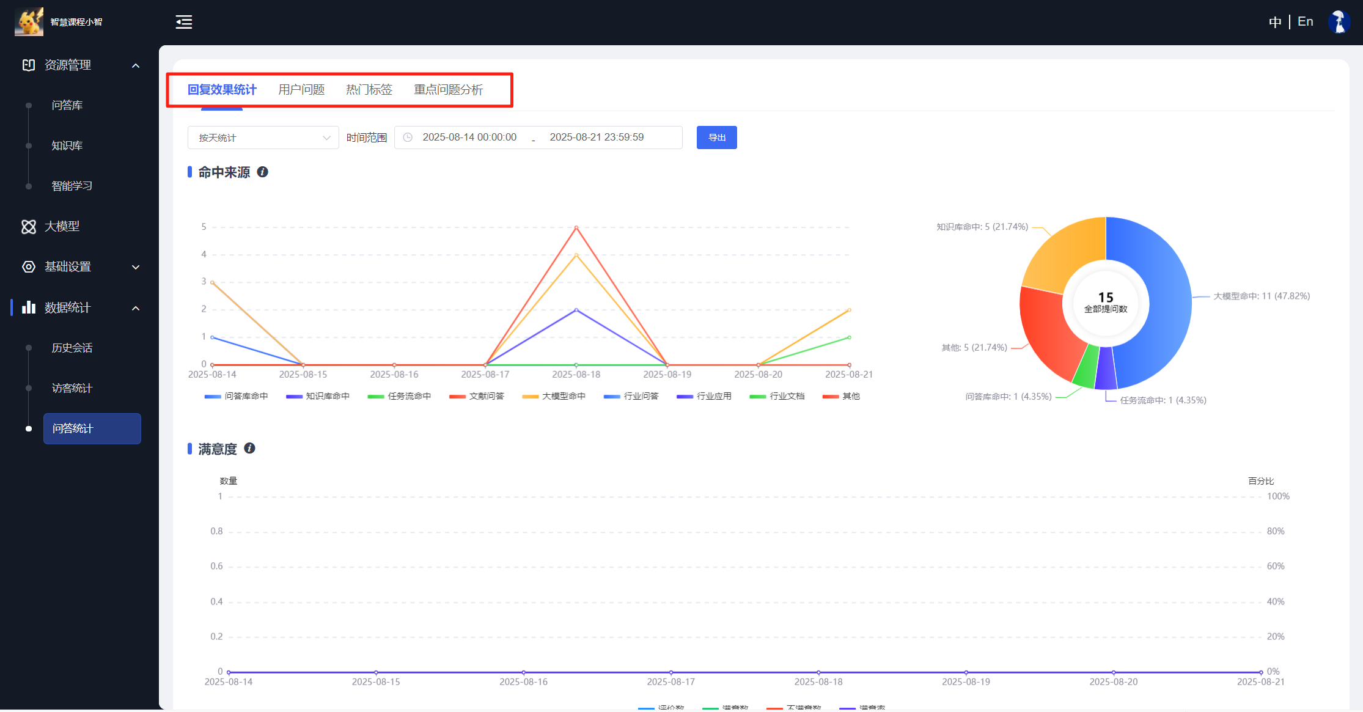Click the donut label 知识库命中: 5 (21.74%)
Image resolution: width=1363 pixels, height=712 pixels.
[x=982, y=227]
